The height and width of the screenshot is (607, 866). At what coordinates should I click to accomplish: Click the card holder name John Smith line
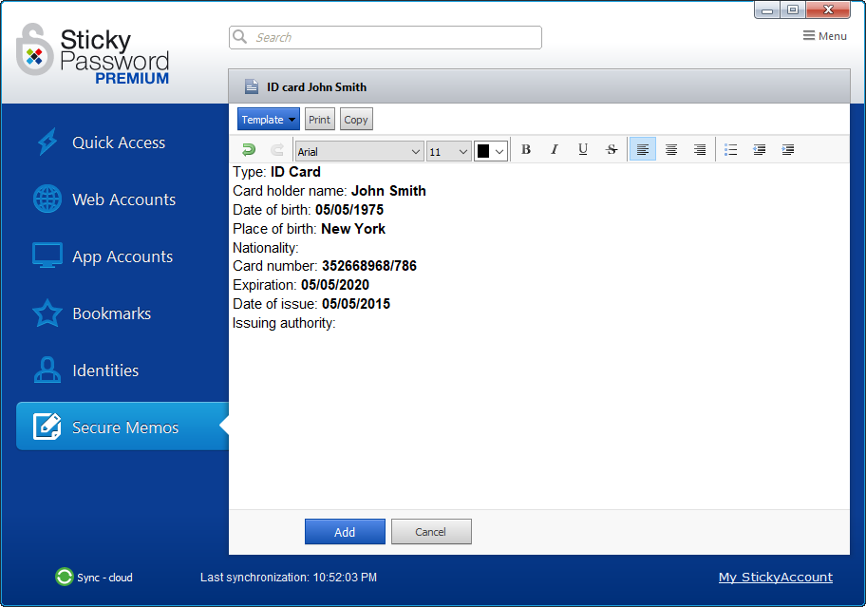point(329,191)
